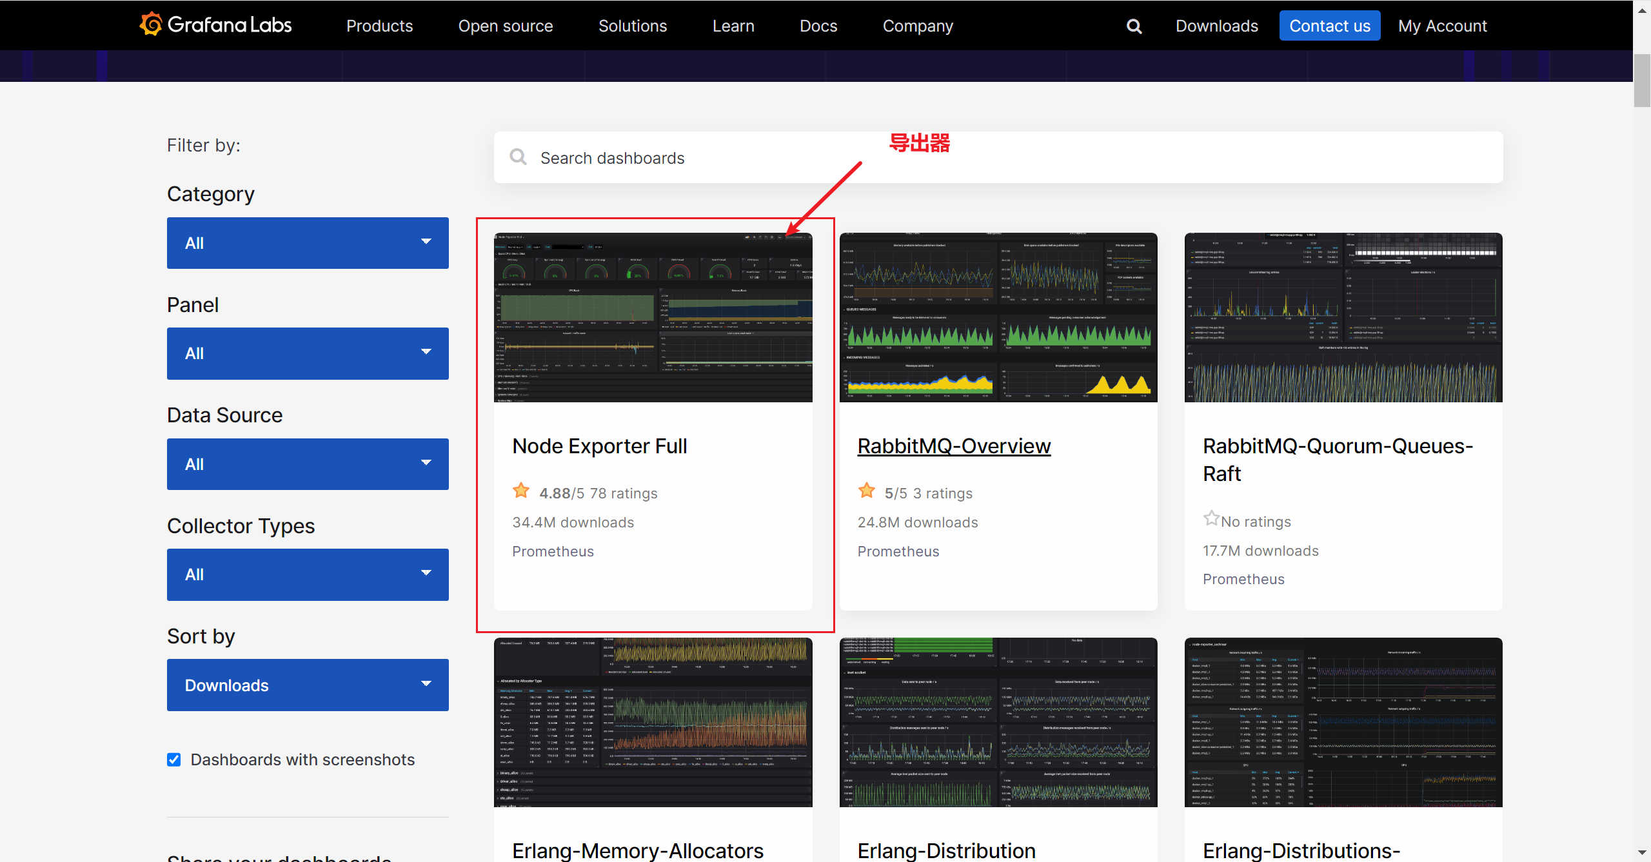Click Prometheus label under RabbitMQ-Quorum-Queues-Raft
This screenshot has height=862, width=1651.
[x=1243, y=579]
